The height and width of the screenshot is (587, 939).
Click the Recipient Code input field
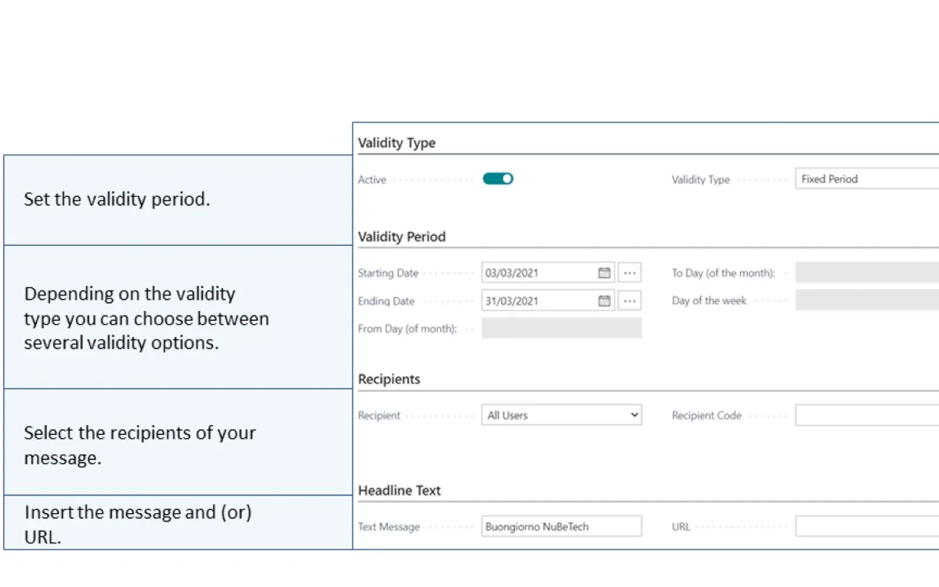pos(867,415)
